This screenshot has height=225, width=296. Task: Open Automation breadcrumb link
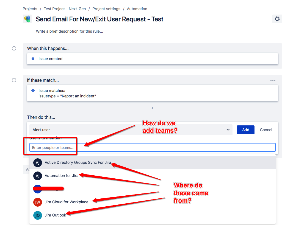(x=137, y=9)
